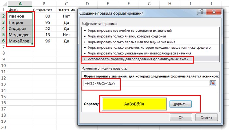Select column G header

[x=149, y=4]
